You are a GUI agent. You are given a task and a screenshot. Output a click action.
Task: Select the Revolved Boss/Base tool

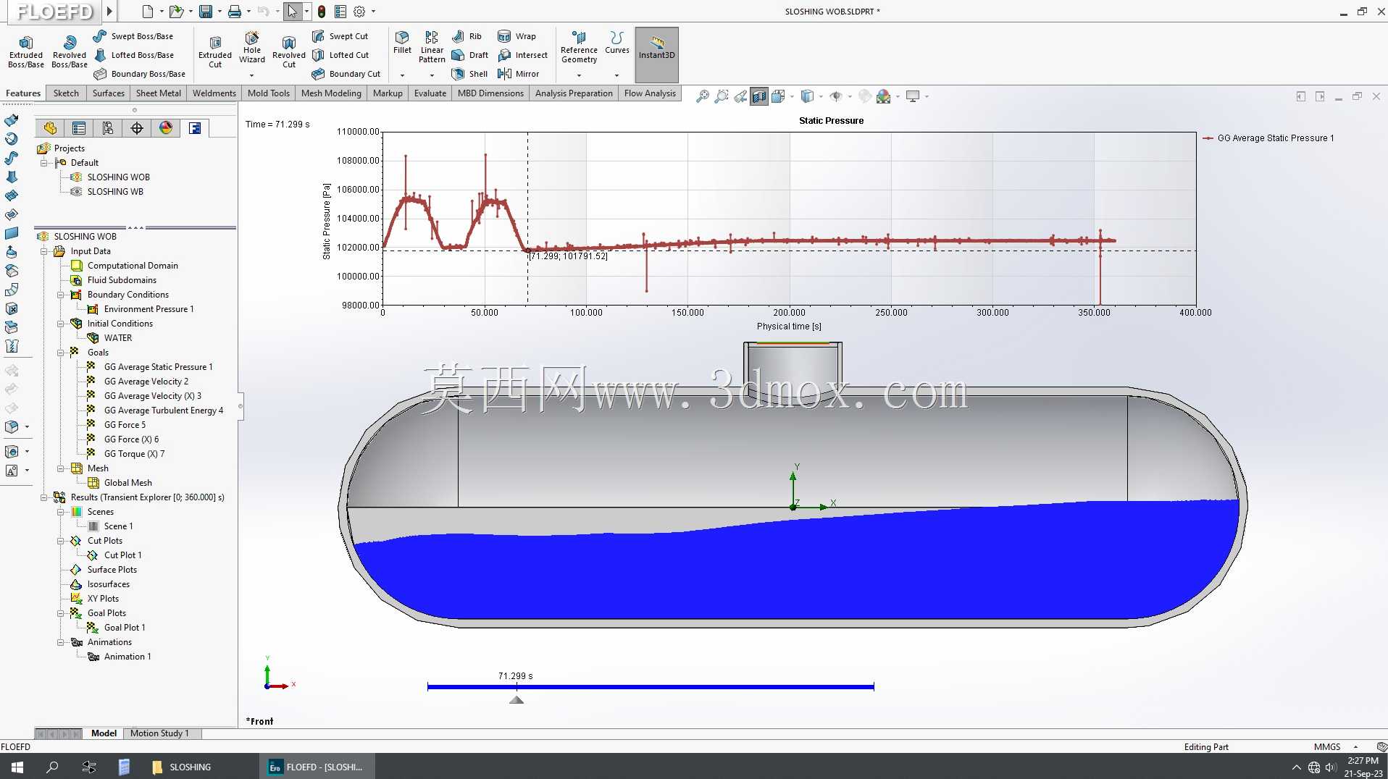point(70,52)
